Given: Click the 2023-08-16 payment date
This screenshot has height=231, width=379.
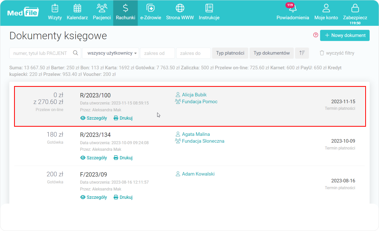Looking at the screenshot, I should click(x=343, y=181).
